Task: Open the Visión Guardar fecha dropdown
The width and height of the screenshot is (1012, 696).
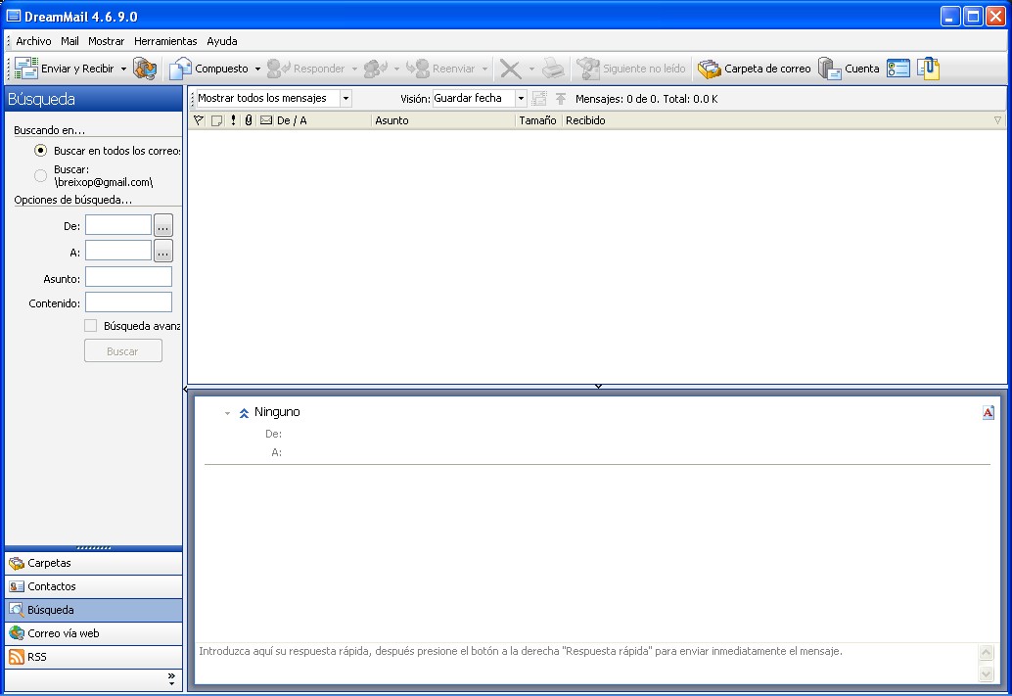Action: pyautogui.click(x=521, y=98)
